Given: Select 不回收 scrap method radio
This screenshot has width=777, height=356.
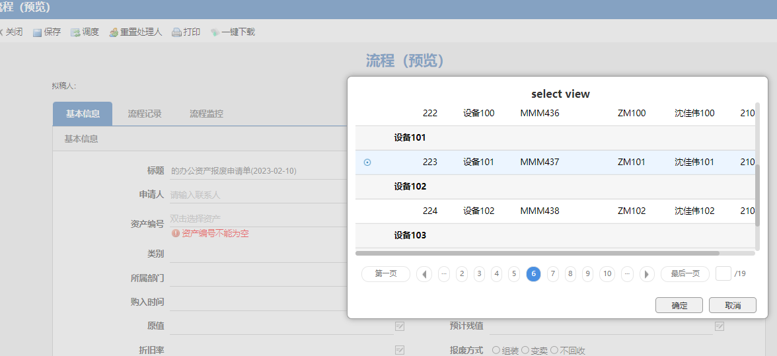Looking at the screenshot, I should point(554,350).
